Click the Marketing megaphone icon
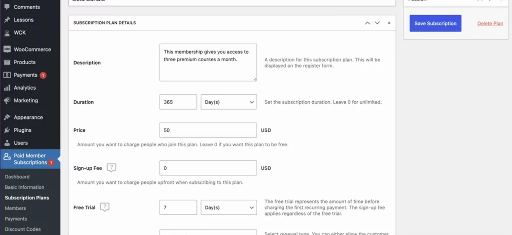Screen dimensions: 512x235 pyautogui.click(x=7, y=100)
